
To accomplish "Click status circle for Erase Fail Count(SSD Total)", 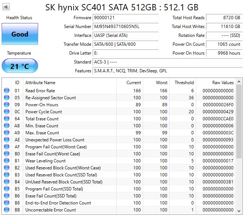I will click(7, 196).
